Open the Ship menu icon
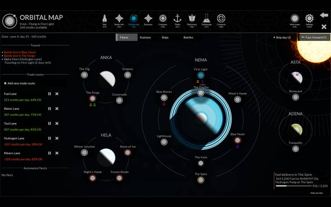 (x=104, y=19)
